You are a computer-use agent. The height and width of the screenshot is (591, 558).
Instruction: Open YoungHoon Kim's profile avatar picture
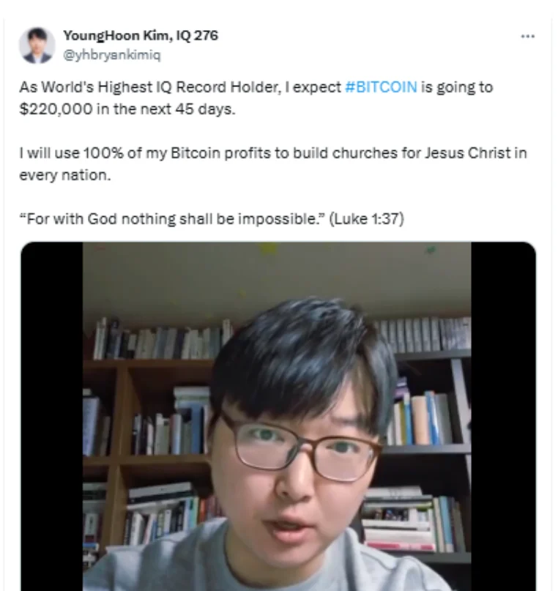(x=37, y=45)
